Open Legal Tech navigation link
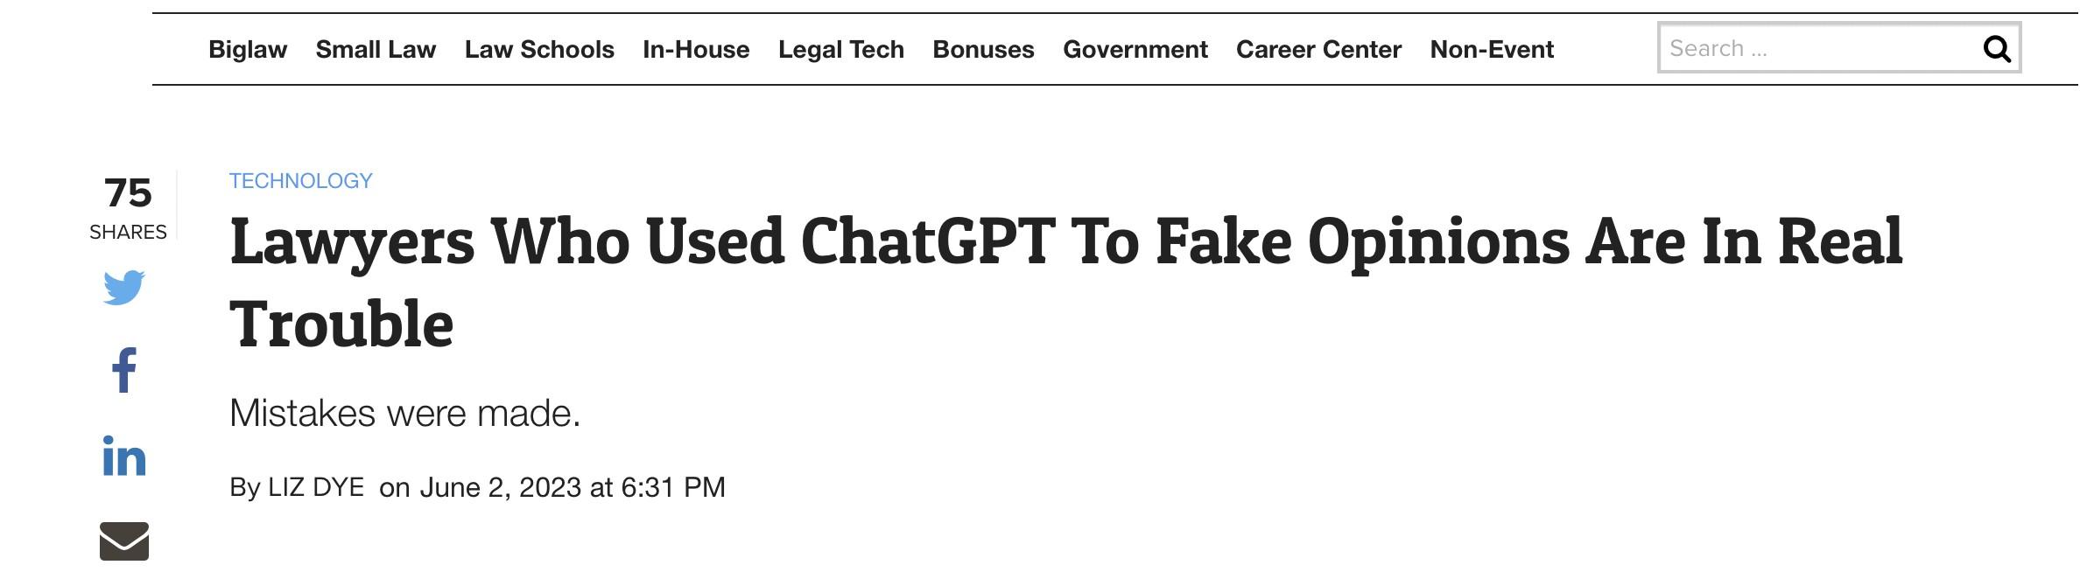The width and height of the screenshot is (2080, 586). (841, 50)
